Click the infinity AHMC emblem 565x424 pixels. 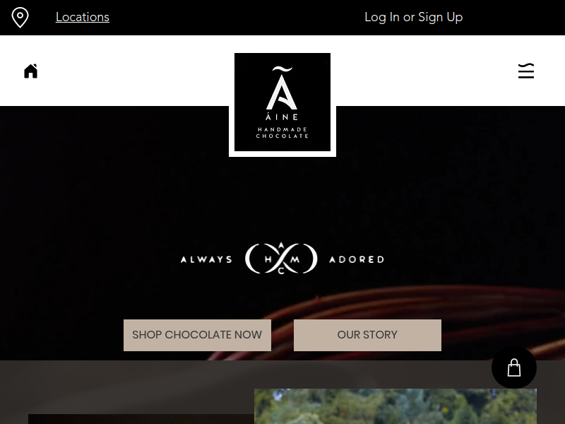coord(281,259)
